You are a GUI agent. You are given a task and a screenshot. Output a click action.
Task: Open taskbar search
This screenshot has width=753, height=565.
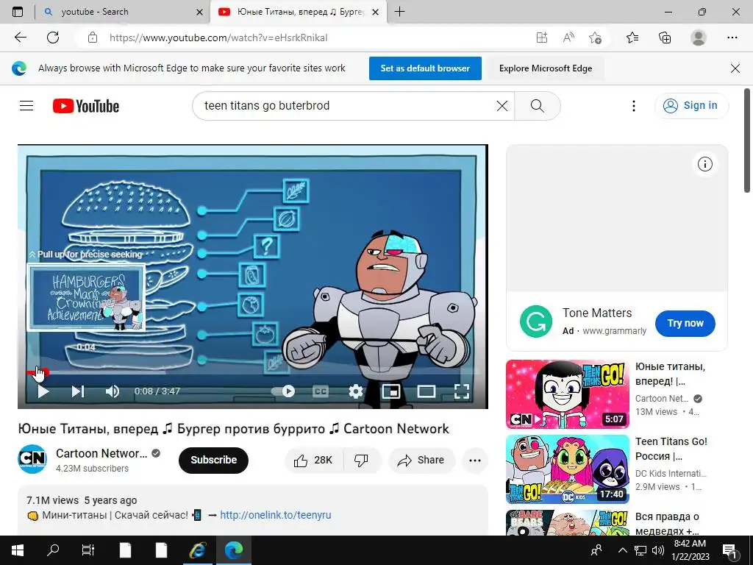[x=53, y=550]
